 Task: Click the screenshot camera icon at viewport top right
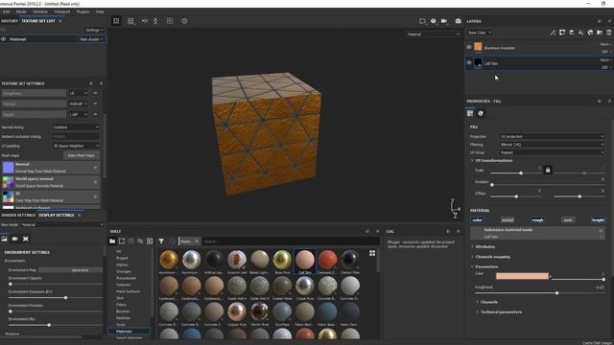459,21
